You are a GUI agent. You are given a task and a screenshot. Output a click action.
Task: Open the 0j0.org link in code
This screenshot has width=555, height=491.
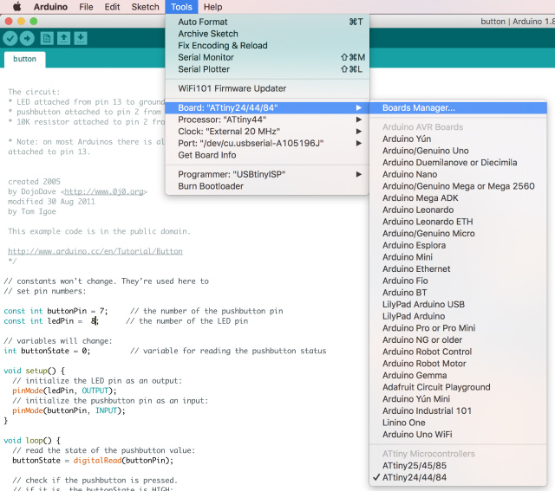coord(104,191)
